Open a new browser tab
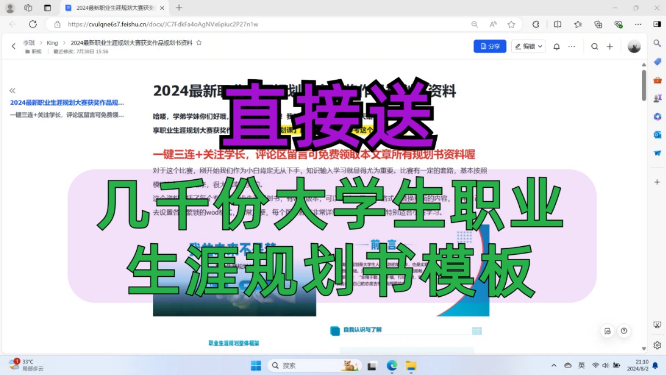Viewport: 666px width, 375px height. coord(179,8)
